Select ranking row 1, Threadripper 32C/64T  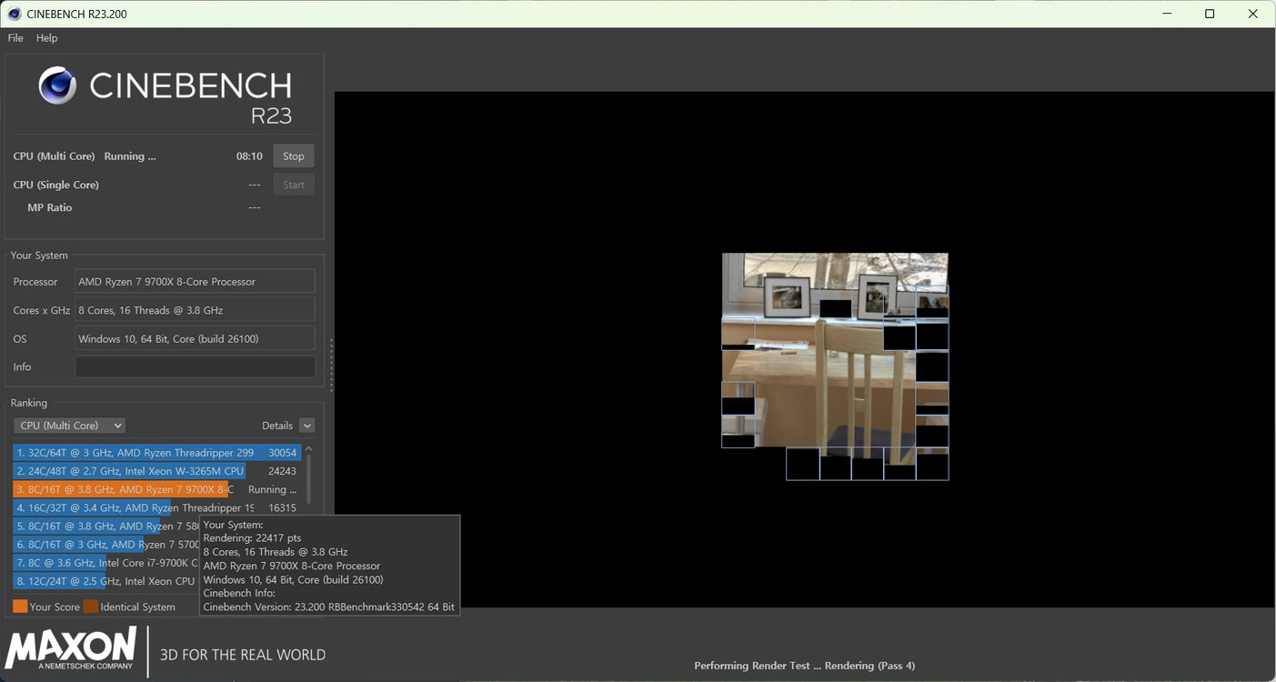(x=156, y=453)
